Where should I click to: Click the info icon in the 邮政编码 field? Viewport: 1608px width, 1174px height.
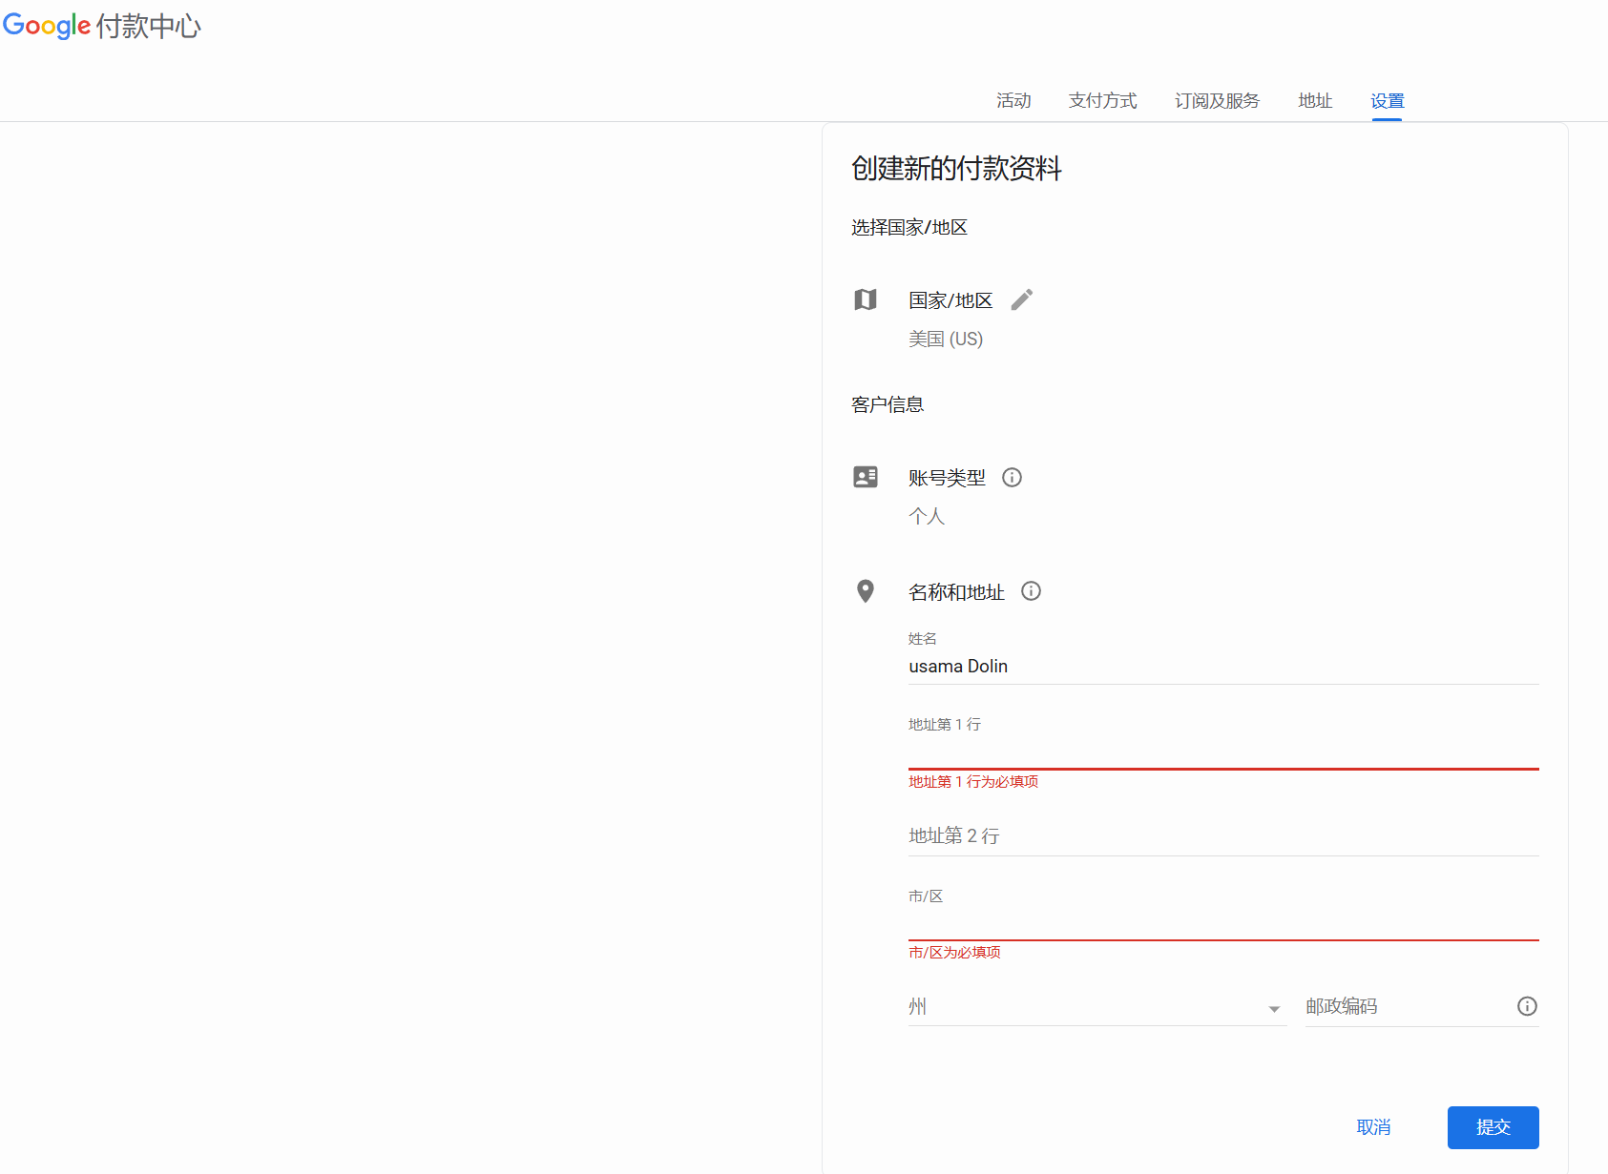(x=1527, y=1006)
